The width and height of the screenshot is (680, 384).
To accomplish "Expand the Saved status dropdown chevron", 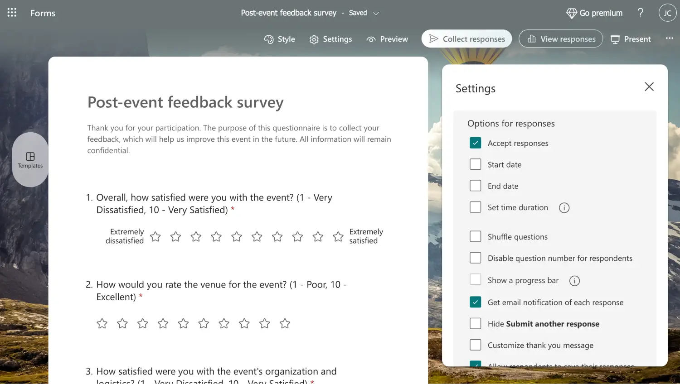I will [x=376, y=13].
